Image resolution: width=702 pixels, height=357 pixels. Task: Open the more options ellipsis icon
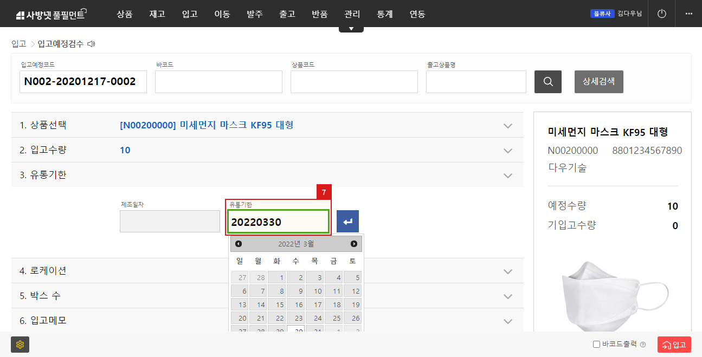(x=690, y=14)
